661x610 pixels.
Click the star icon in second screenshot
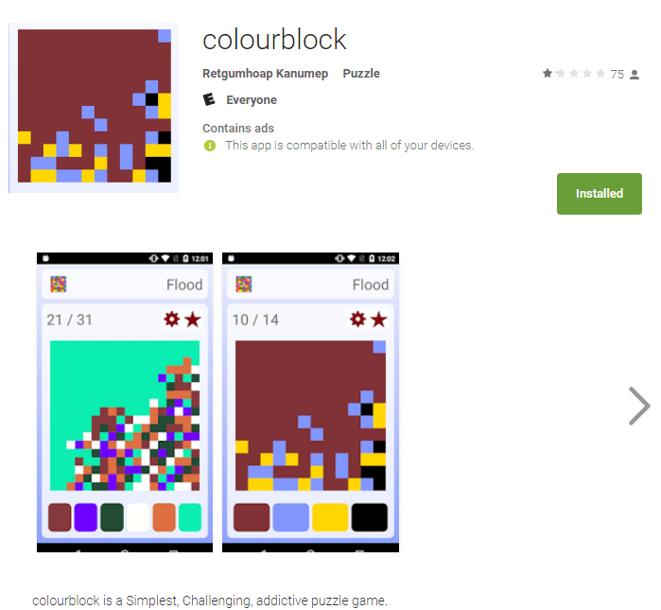point(379,320)
